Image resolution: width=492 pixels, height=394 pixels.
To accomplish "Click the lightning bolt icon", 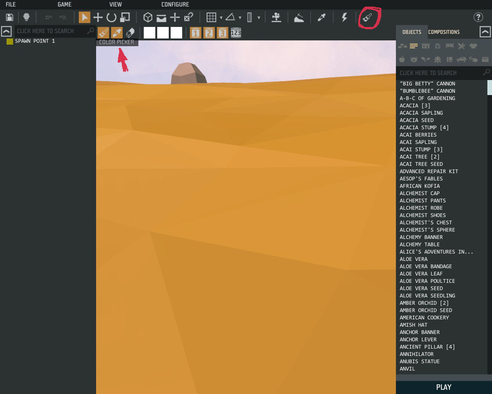I will coord(344,17).
